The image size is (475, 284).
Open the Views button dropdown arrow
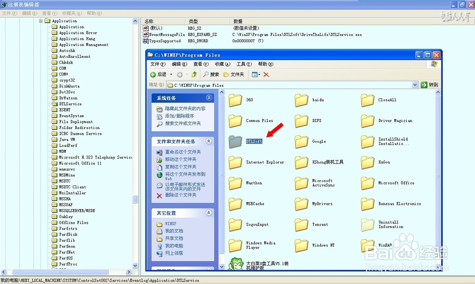point(259,74)
